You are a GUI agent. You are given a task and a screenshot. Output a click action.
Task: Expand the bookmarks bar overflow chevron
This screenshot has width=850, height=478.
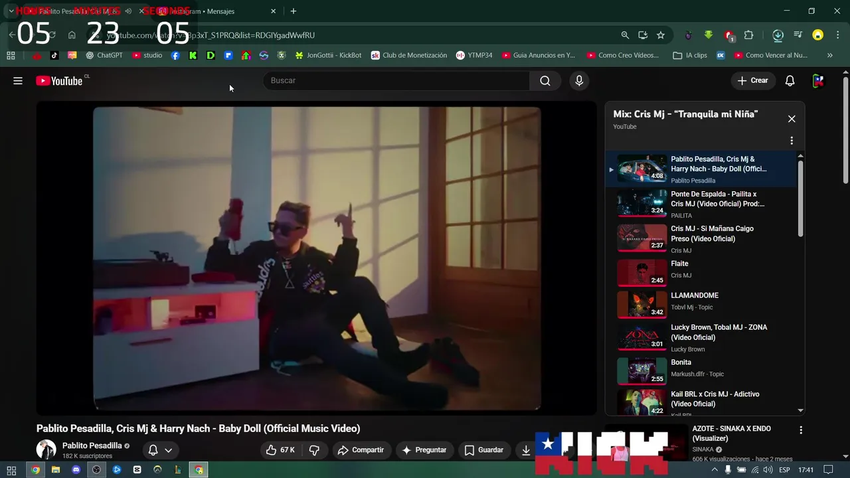829,56
